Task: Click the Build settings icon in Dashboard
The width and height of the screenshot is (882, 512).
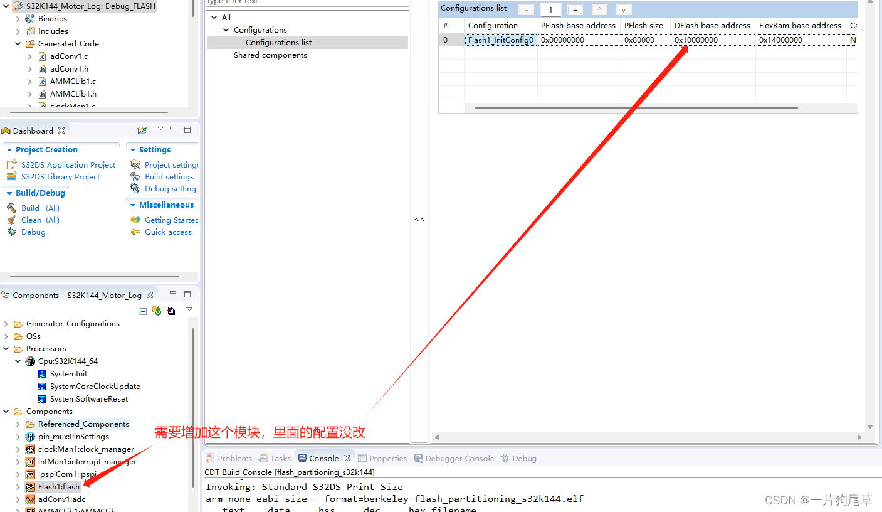Action: coord(135,176)
